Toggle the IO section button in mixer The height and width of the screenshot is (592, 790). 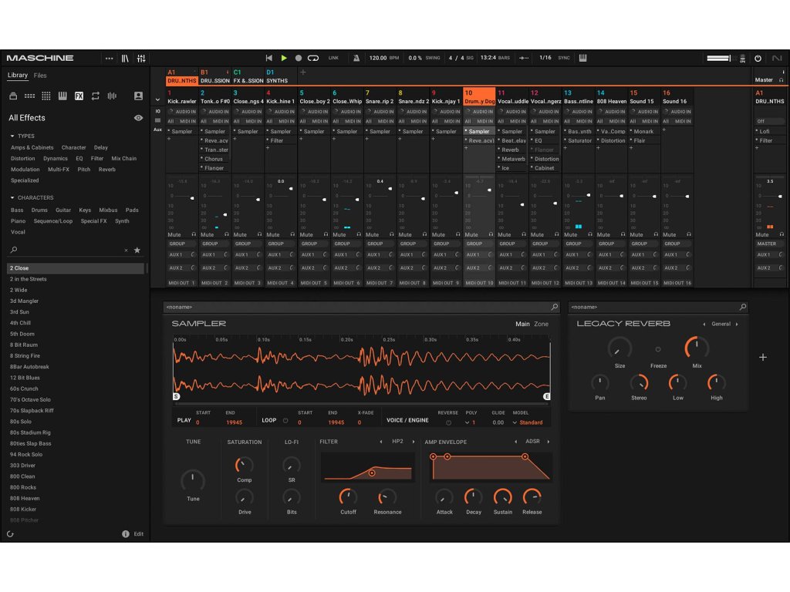tap(157, 111)
